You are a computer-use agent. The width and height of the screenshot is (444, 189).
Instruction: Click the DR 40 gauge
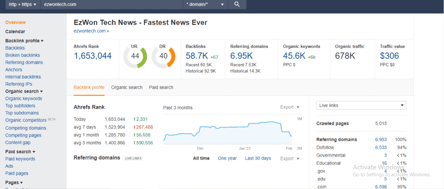click(x=163, y=56)
